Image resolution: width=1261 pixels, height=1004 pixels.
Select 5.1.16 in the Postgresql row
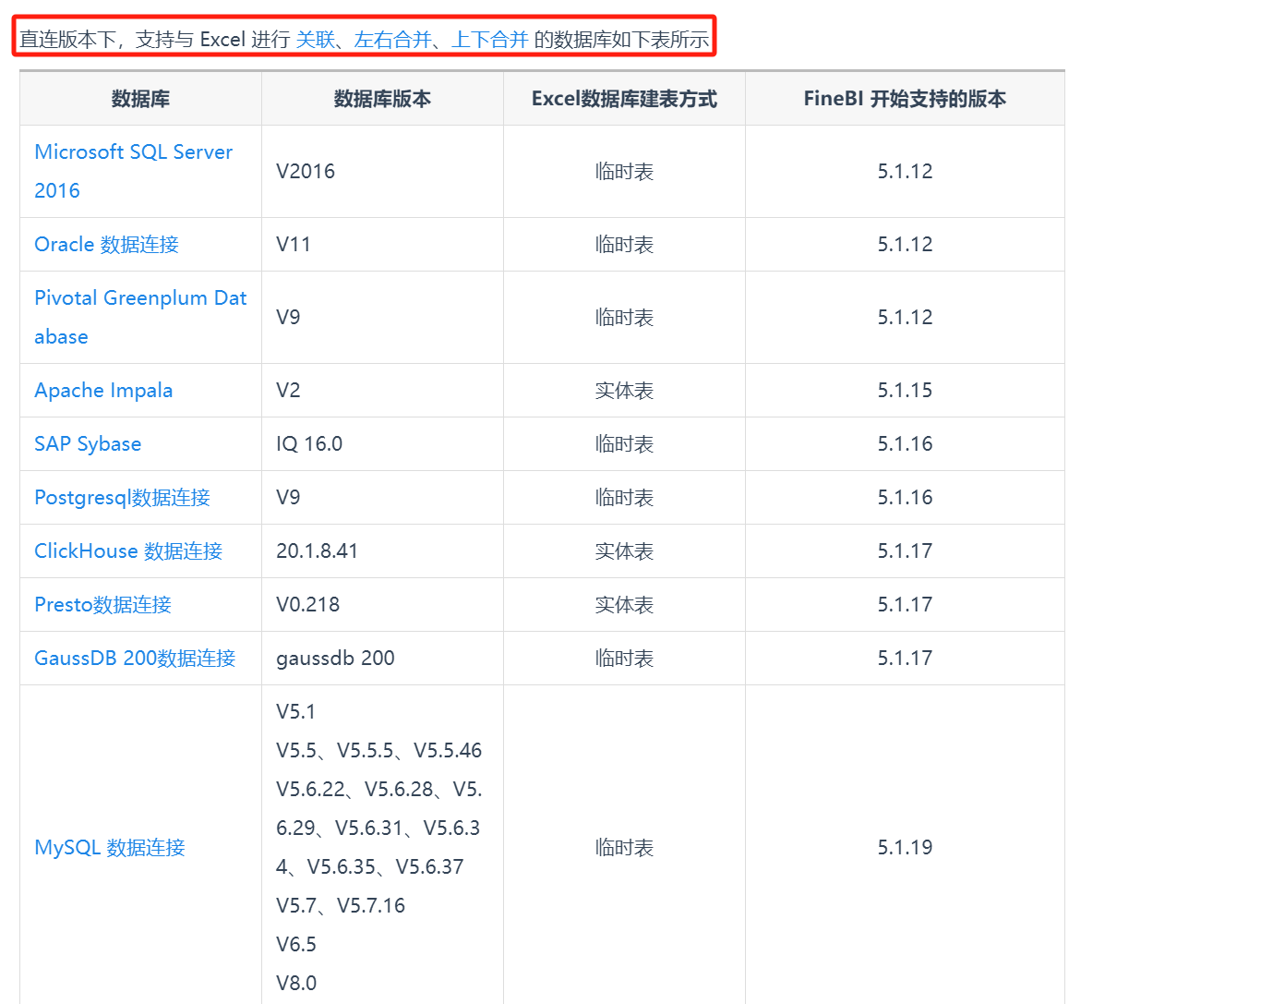pyautogui.click(x=905, y=497)
